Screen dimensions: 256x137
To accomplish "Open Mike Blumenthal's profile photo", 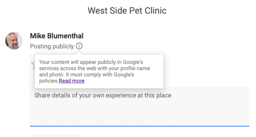I will [x=14, y=41].
